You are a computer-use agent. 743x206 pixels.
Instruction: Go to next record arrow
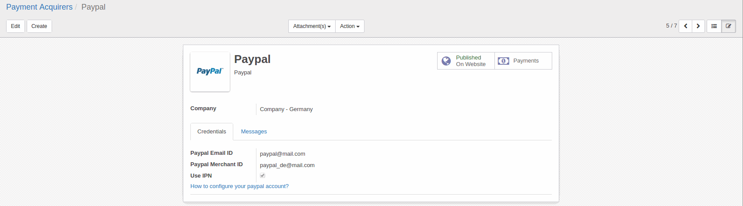pyautogui.click(x=698, y=26)
